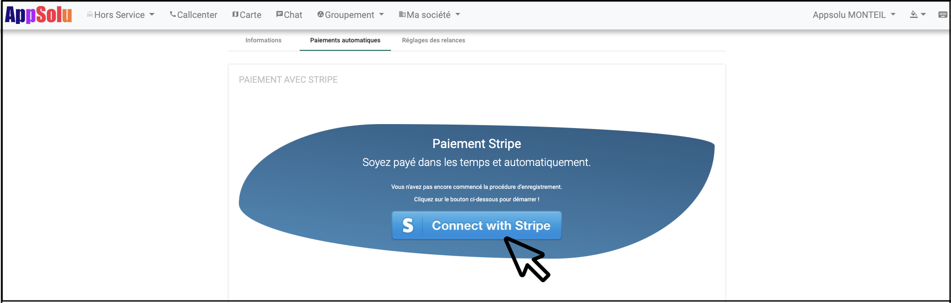Click the PAIEMENT AVEC STRIPE heading

pos(288,80)
